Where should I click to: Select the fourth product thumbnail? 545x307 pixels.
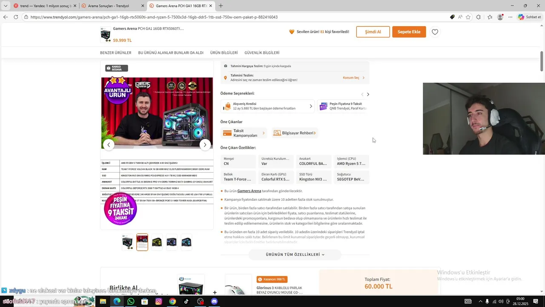tap(172, 242)
